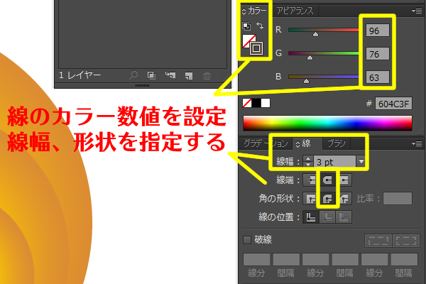The width and height of the screenshot is (426, 284).
Task: Select the butt cap stroke icon
Action: pyautogui.click(x=311, y=180)
